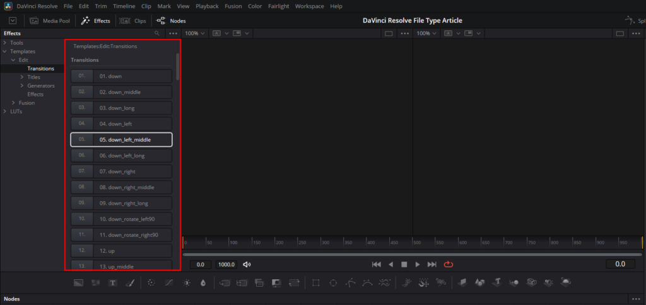Add a pEmitter particle node
646x305 pixels.
[x=407, y=283]
